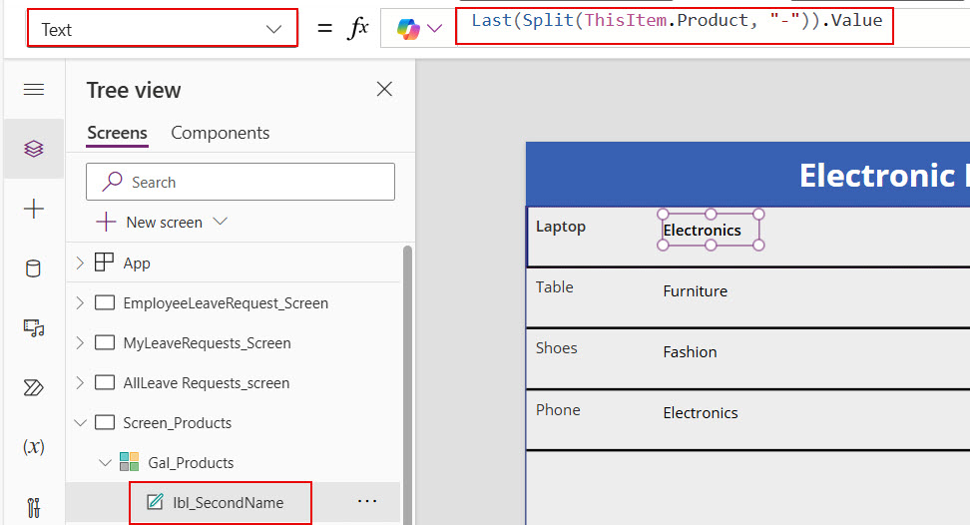Viewport: 970px width, 525px height.
Task: Expand EmployeeLeaveRequest_Screen node
Action: tap(80, 303)
